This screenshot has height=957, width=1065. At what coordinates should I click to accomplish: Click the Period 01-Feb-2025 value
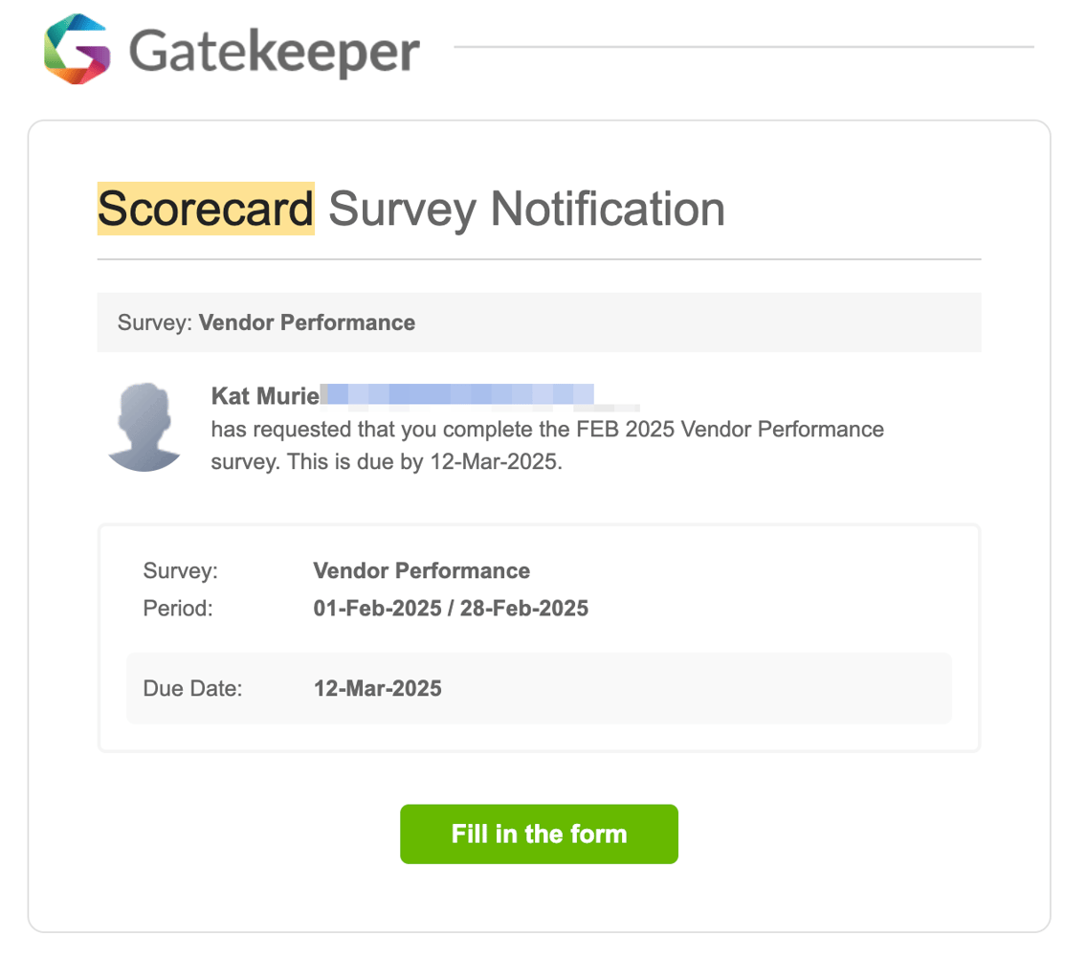pos(451,609)
